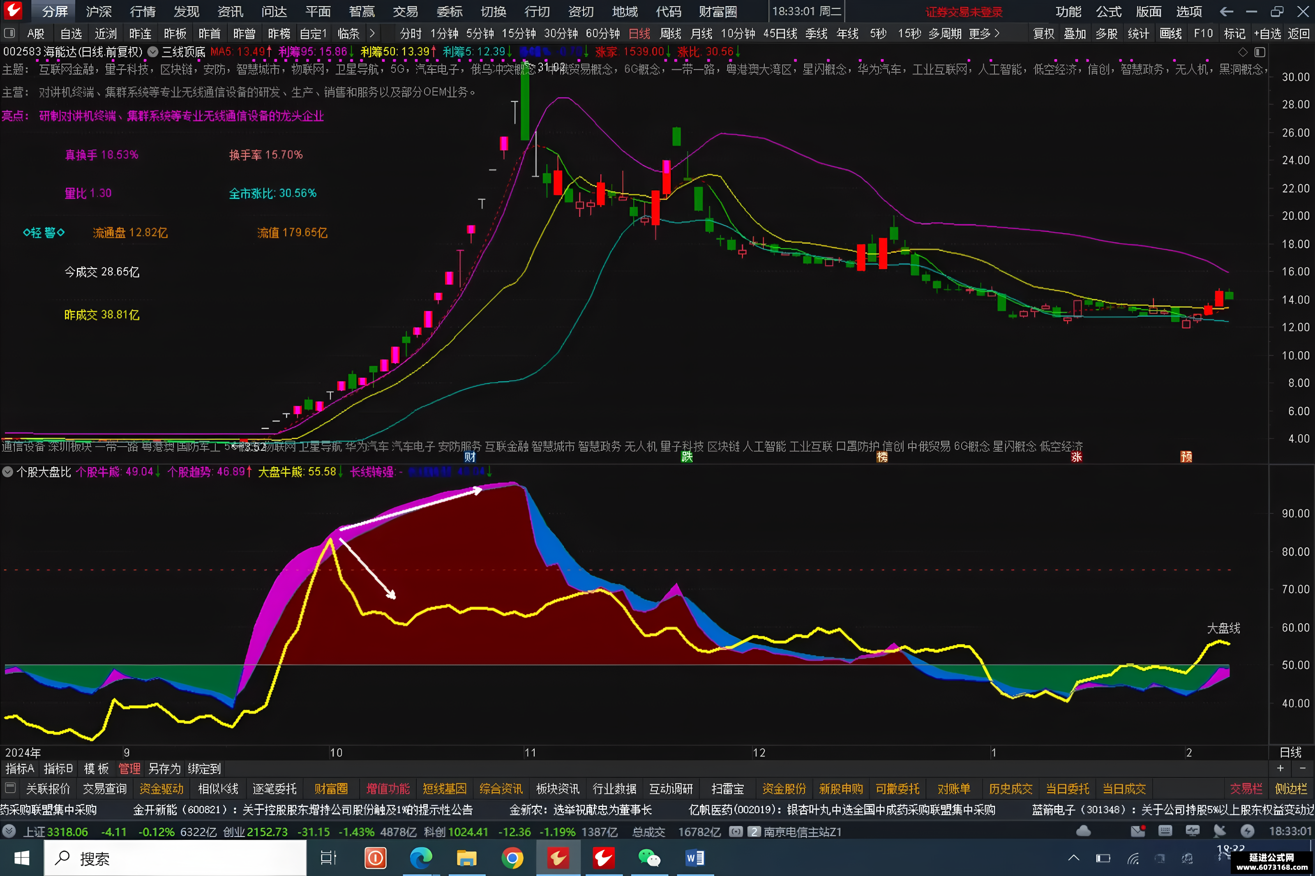Viewport: 1315px width, 876px height.
Task: Toggle the square left of 关联报价
Action: pyautogui.click(x=9, y=788)
